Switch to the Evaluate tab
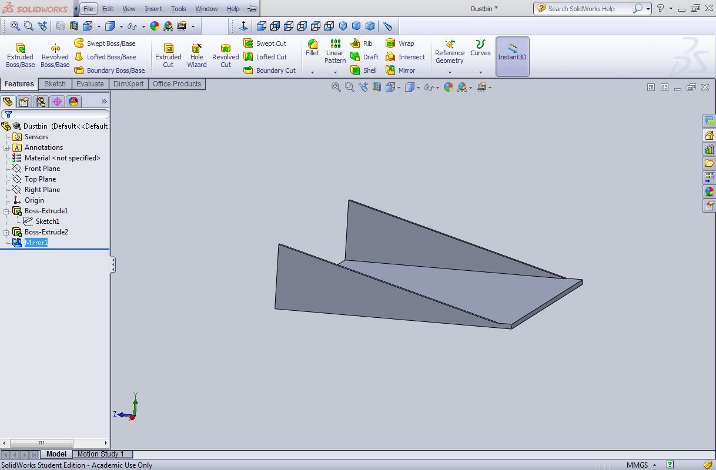This screenshot has height=470, width=716. (90, 84)
